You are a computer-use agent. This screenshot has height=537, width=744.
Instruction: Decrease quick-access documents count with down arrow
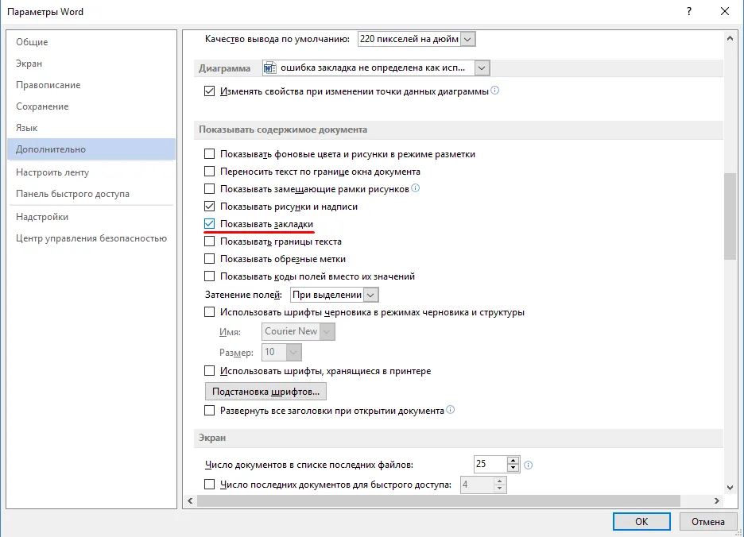499,489
